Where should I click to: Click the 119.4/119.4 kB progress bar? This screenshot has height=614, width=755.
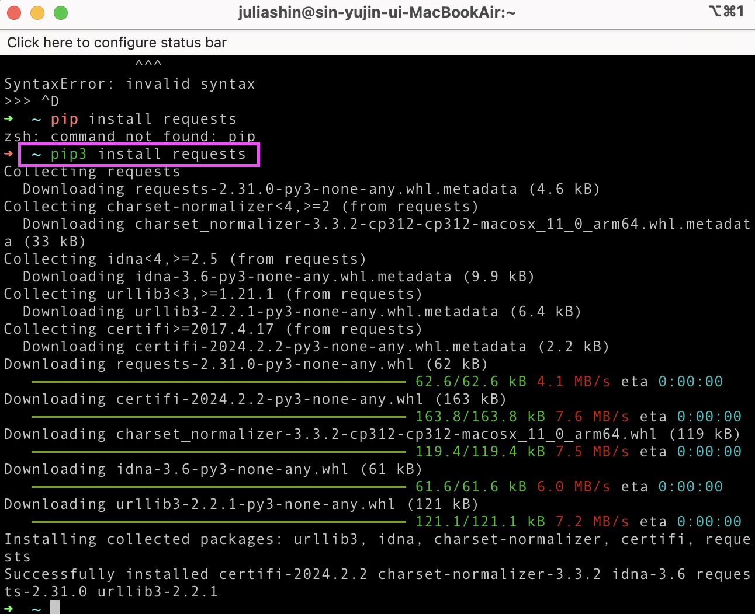219,452
